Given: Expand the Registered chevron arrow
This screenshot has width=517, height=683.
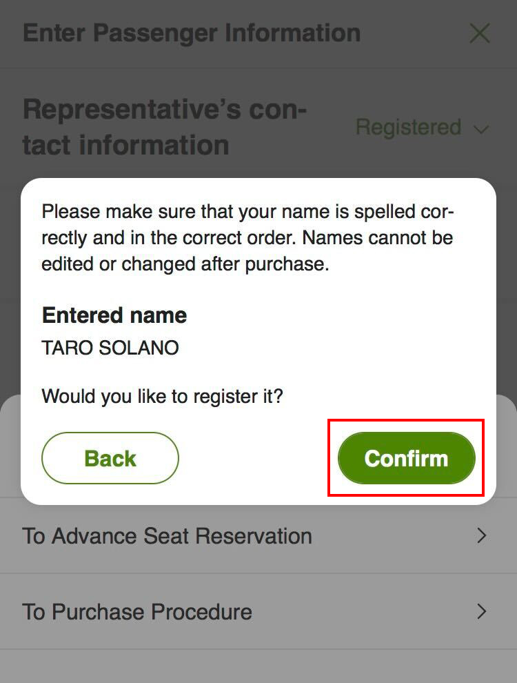Looking at the screenshot, I should (481, 129).
